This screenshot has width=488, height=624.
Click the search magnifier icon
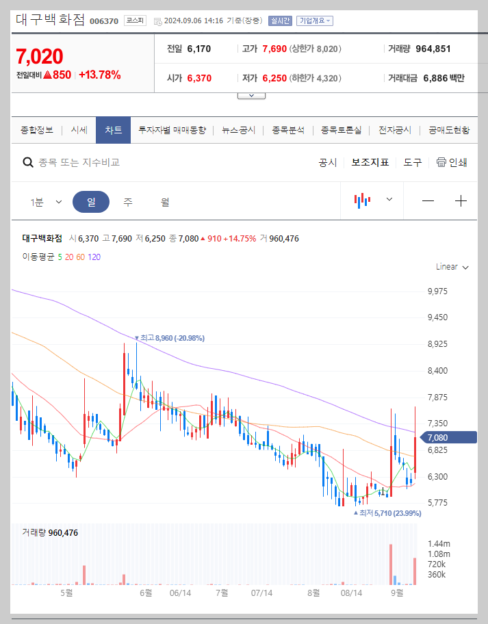[x=27, y=162]
